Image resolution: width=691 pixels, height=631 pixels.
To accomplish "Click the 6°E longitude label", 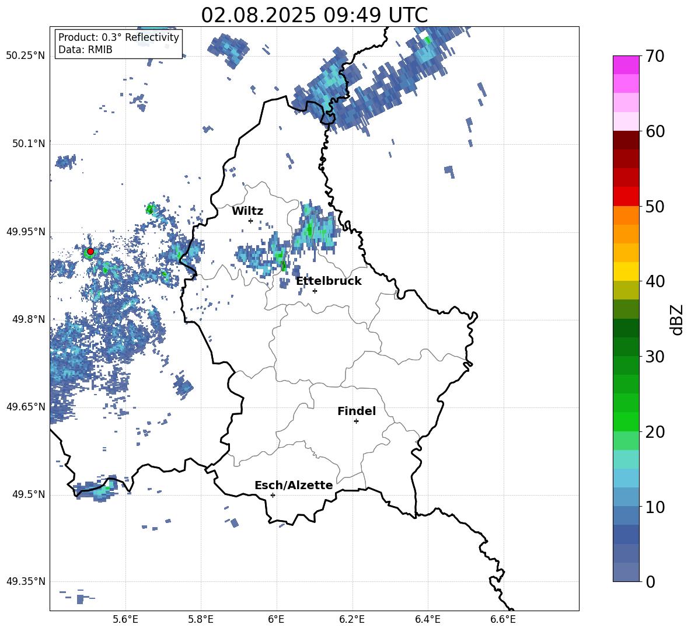I will [x=276, y=619].
